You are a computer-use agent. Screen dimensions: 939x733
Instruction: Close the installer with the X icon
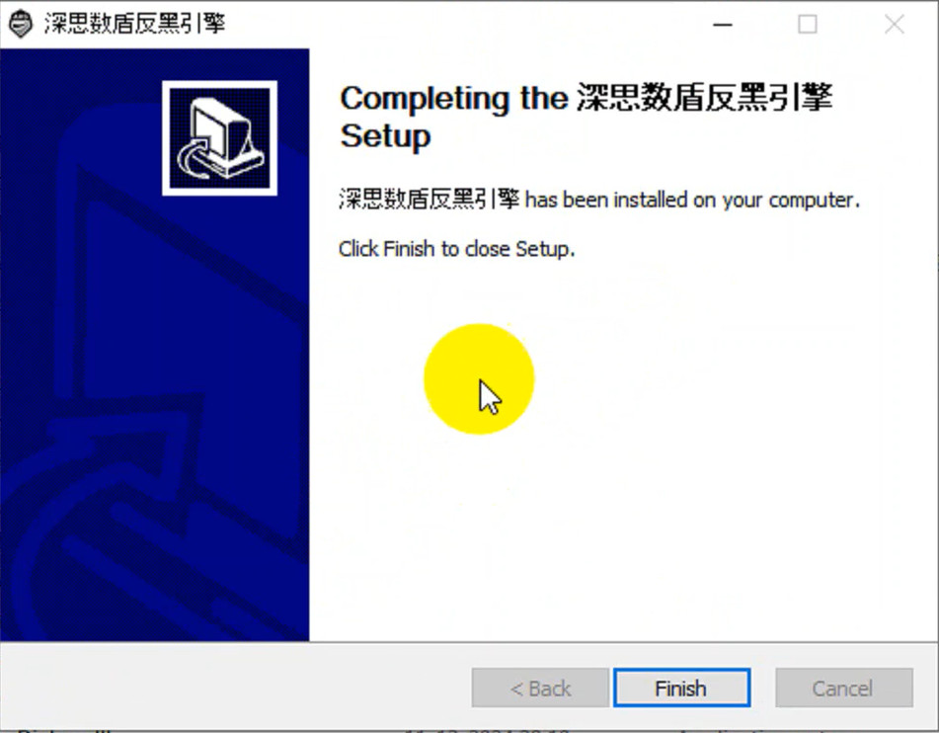coord(895,25)
